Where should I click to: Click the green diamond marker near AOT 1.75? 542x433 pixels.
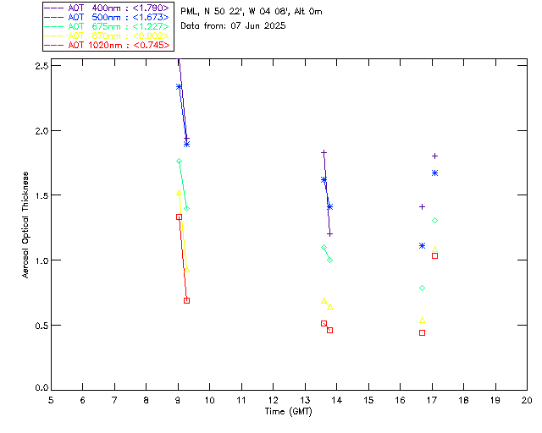click(179, 162)
